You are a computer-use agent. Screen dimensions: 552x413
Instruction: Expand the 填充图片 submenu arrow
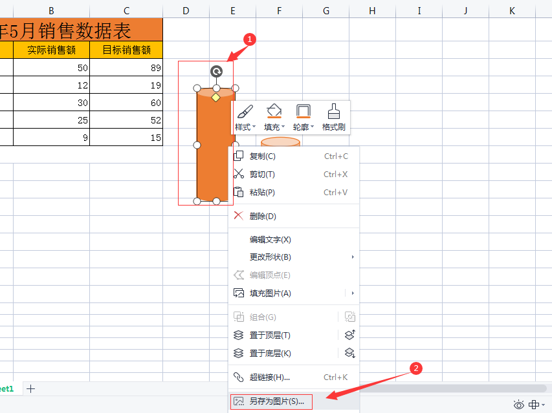353,293
